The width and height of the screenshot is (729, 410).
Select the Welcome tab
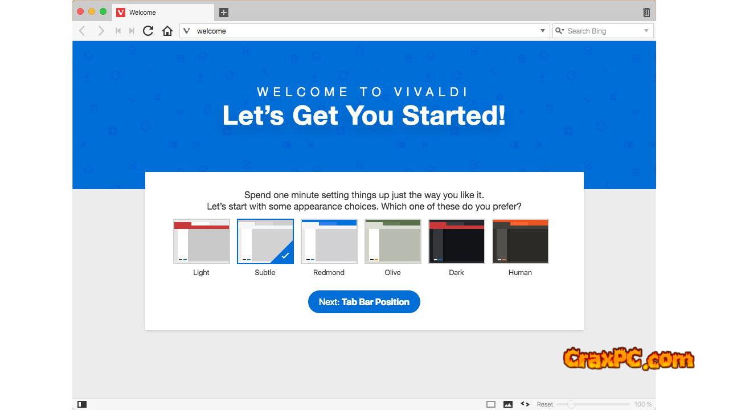click(x=163, y=13)
